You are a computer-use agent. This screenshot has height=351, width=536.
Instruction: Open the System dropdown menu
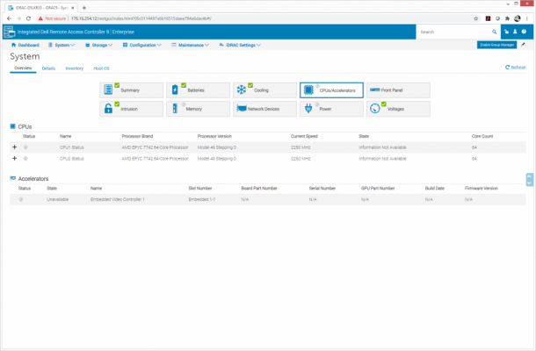(62, 45)
